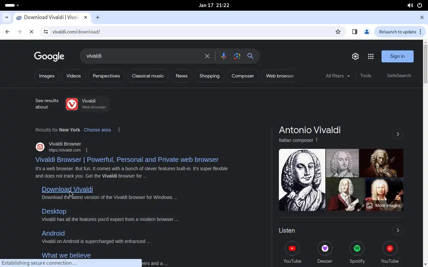This screenshot has width=428, height=267.
Task: Expand the All filters dropdown
Action: point(338,76)
